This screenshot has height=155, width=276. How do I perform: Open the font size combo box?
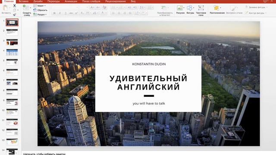84,7
